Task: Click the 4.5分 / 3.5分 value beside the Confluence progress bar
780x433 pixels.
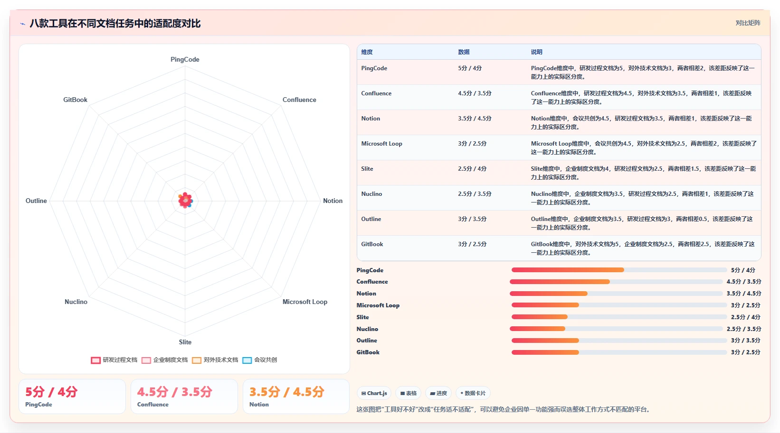Action: click(744, 282)
